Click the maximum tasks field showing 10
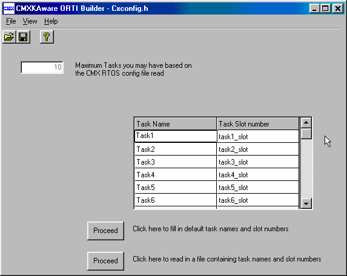Screen dimensions: 347x276 coord(42,67)
